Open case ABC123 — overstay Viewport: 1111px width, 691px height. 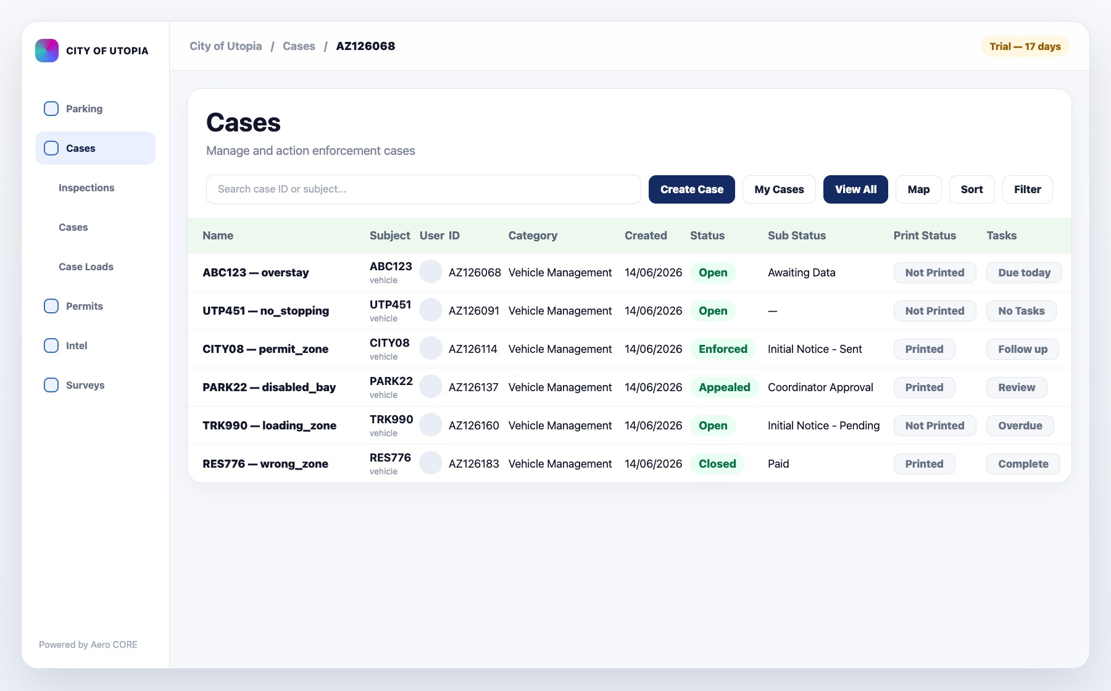256,273
